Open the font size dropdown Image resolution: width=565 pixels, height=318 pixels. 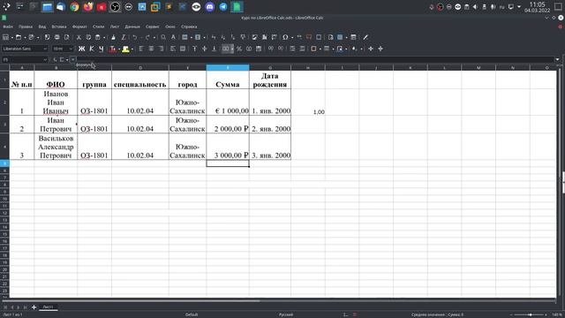[71, 49]
